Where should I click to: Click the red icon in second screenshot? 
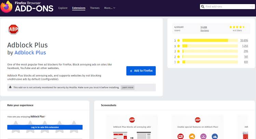tap(180, 136)
